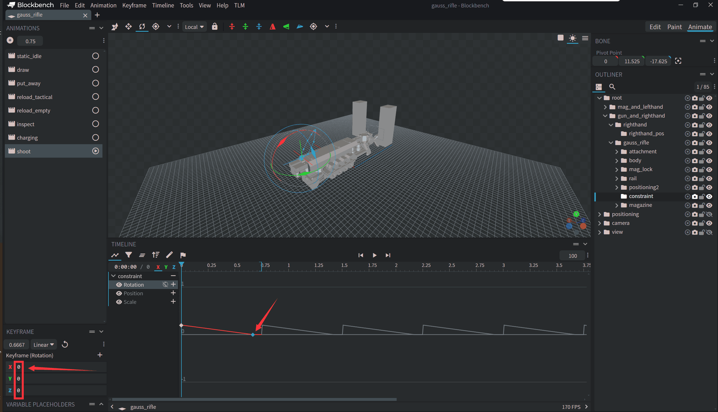The image size is (718, 412).
Task: Switch to Paint mode tab
Action: click(675, 27)
